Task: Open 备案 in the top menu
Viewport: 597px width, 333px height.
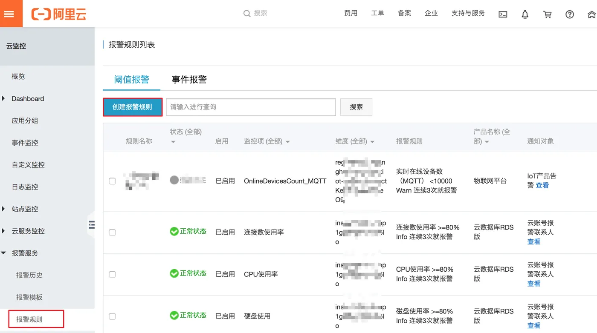Action: click(404, 13)
